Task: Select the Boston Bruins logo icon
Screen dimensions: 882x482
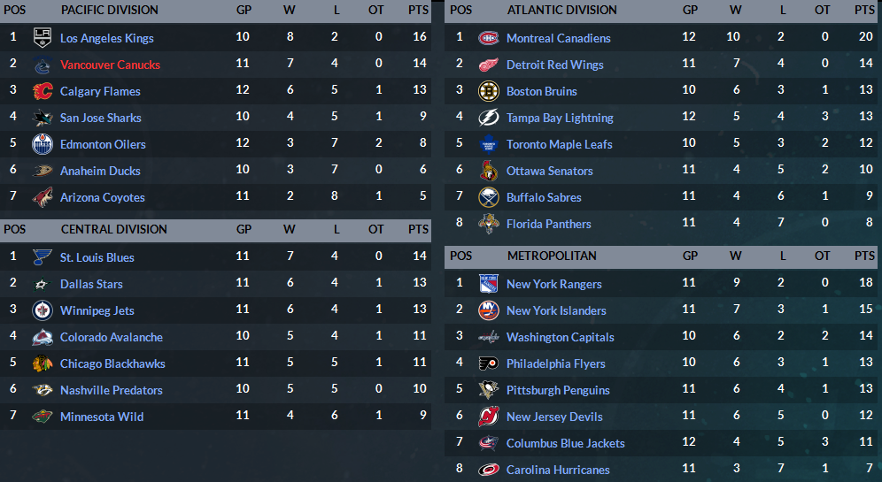Action: (x=488, y=91)
